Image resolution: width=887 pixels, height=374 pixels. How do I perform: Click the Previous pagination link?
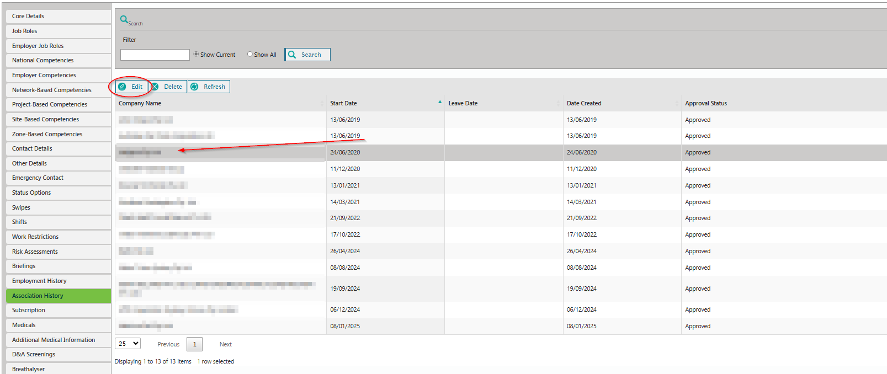coord(168,344)
